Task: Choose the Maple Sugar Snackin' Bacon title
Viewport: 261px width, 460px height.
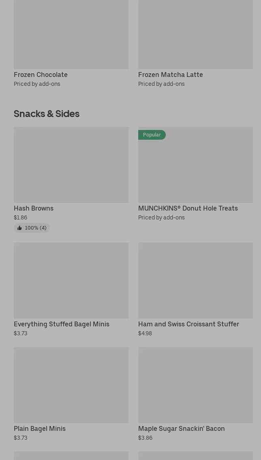Action: (x=181, y=428)
